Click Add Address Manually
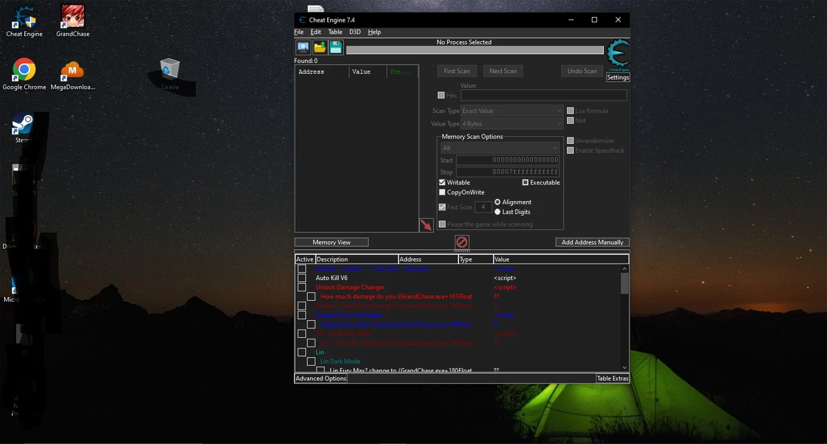827x444 pixels. pyautogui.click(x=592, y=242)
